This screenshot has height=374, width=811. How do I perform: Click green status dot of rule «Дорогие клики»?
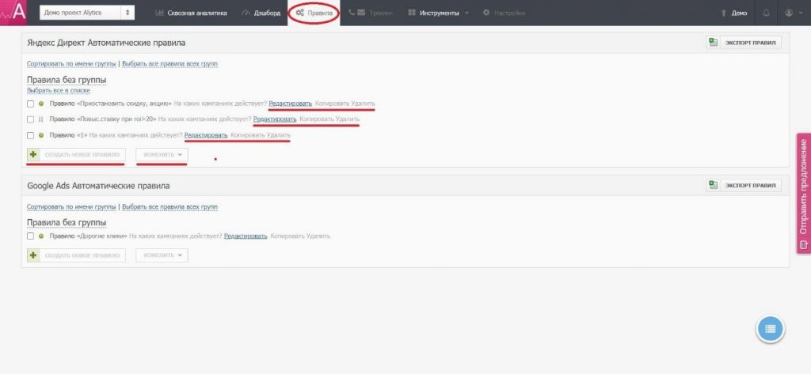[41, 236]
